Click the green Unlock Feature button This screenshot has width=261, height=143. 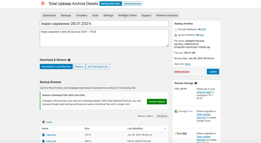pyautogui.click(x=157, y=102)
